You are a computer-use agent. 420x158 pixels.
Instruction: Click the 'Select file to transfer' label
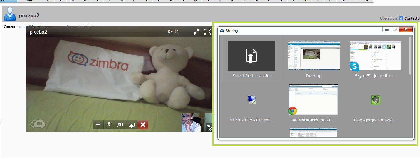(x=252, y=76)
